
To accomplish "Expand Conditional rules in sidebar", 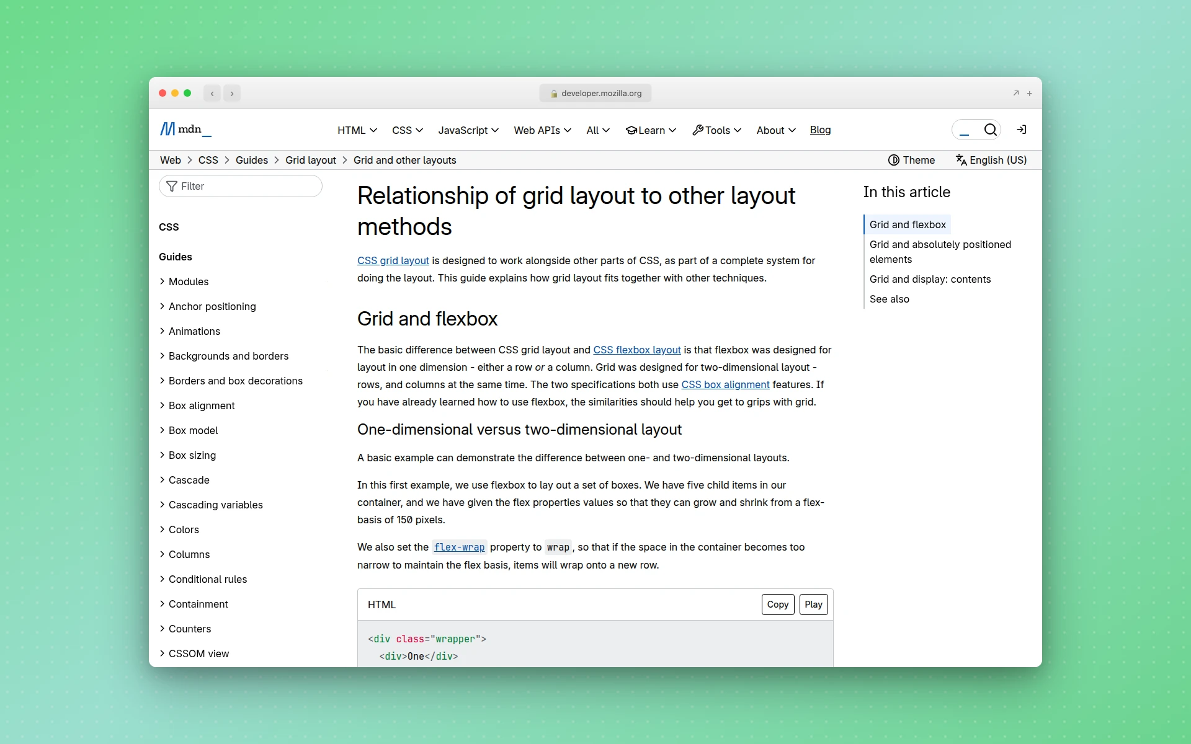I will (203, 579).
